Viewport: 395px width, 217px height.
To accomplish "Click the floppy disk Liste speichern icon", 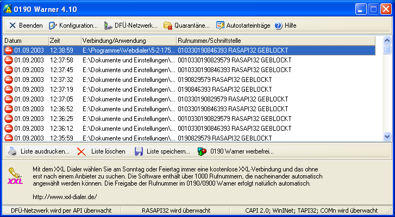I will (139, 151).
